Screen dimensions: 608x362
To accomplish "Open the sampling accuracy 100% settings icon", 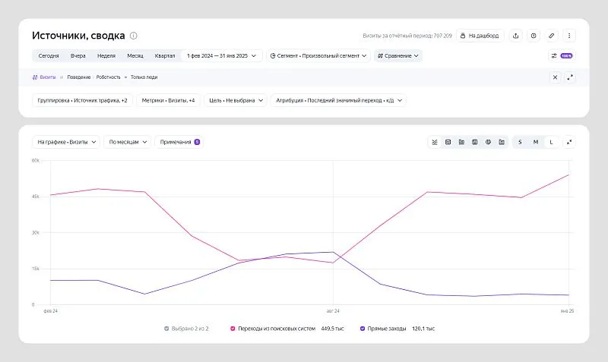I will 562,55.
